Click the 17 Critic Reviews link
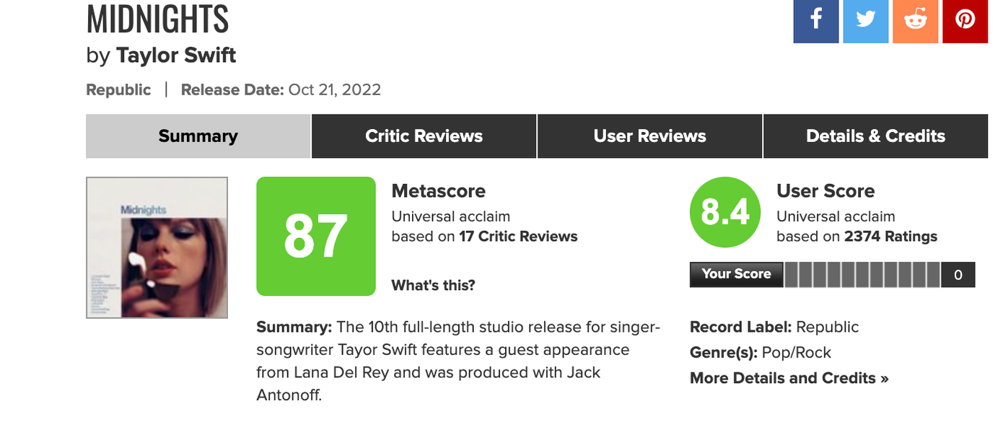This screenshot has height=440, width=1003. coord(517,236)
